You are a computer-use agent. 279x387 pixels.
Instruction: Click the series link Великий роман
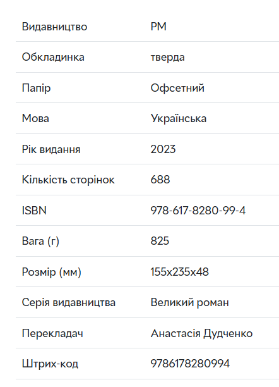tap(189, 302)
